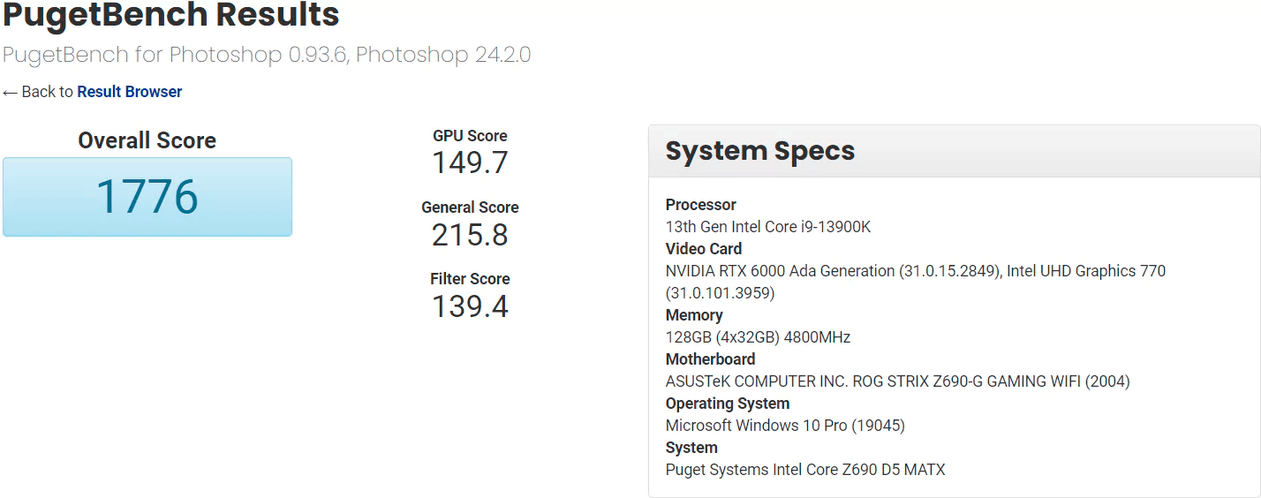This screenshot has height=498, width=1261.
Task: Select the PugetBench for Photoshop version subtitle
Action: click(266, 55)
